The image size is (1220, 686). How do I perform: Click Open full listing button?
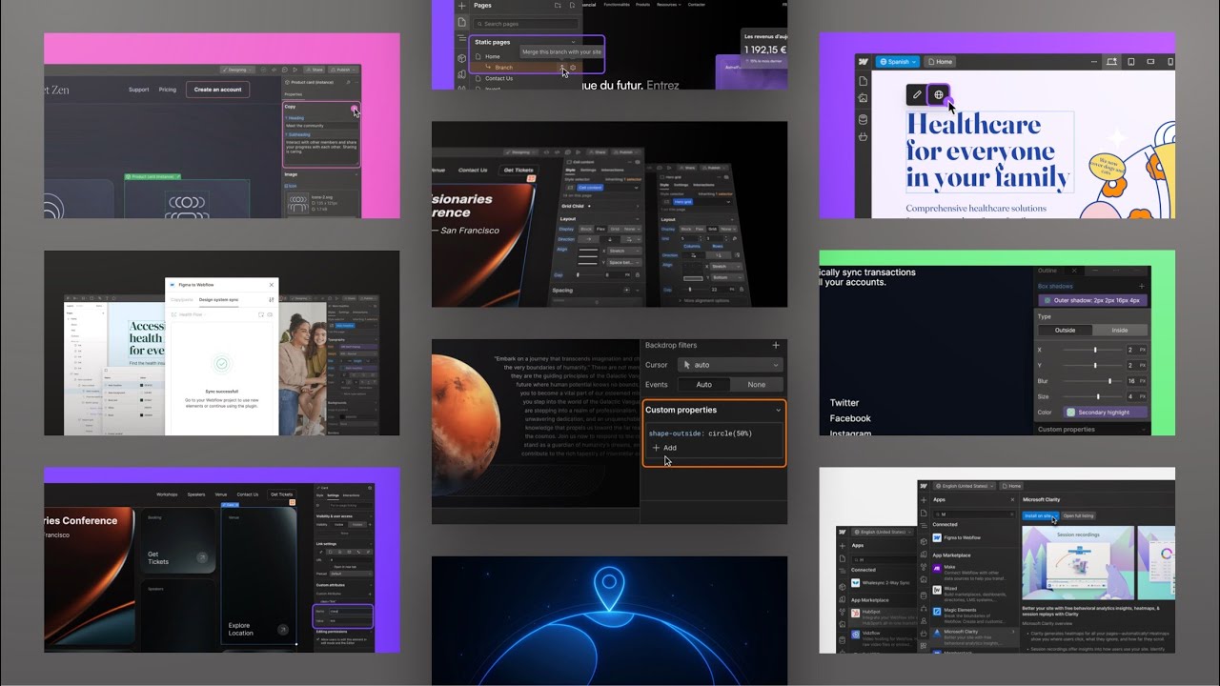1079,515
